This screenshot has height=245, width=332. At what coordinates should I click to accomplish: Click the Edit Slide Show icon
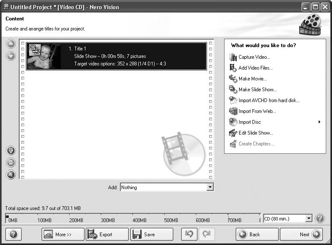(233, 133)
